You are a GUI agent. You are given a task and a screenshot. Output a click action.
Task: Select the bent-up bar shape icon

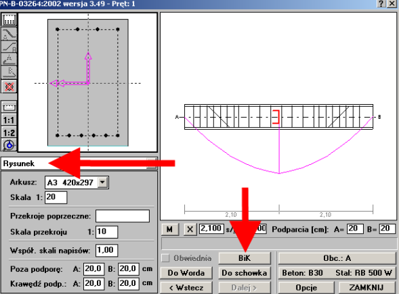click(x=9, y=47)
